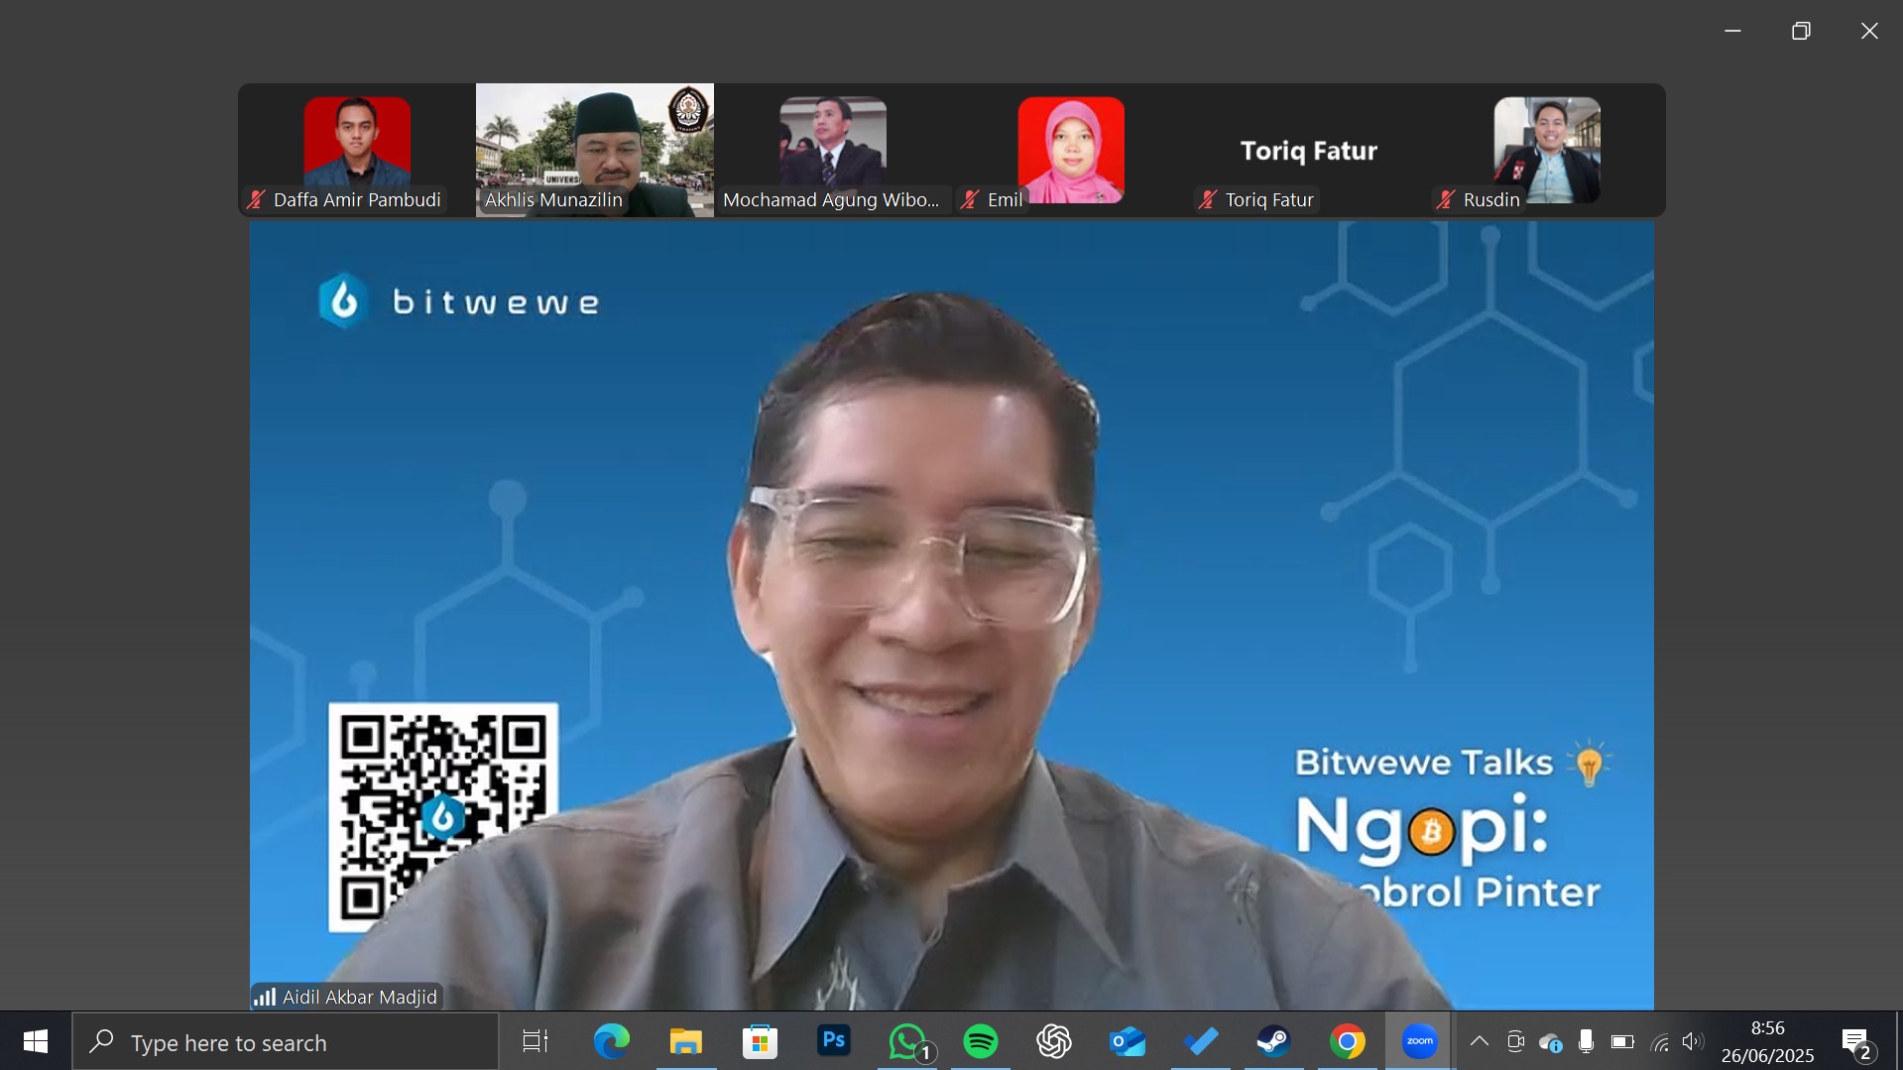Open File Explorer from taskbar
1903x1070 pixels.
(685, 1041)
